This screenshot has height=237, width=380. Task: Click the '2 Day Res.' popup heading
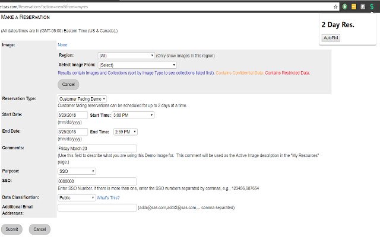(x=338, y=25)
